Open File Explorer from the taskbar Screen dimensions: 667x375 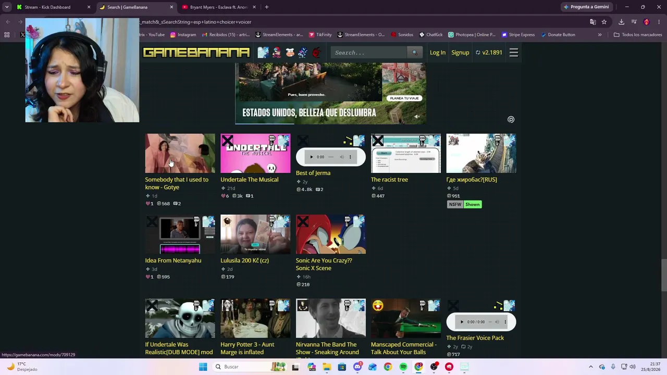[327, 367]
